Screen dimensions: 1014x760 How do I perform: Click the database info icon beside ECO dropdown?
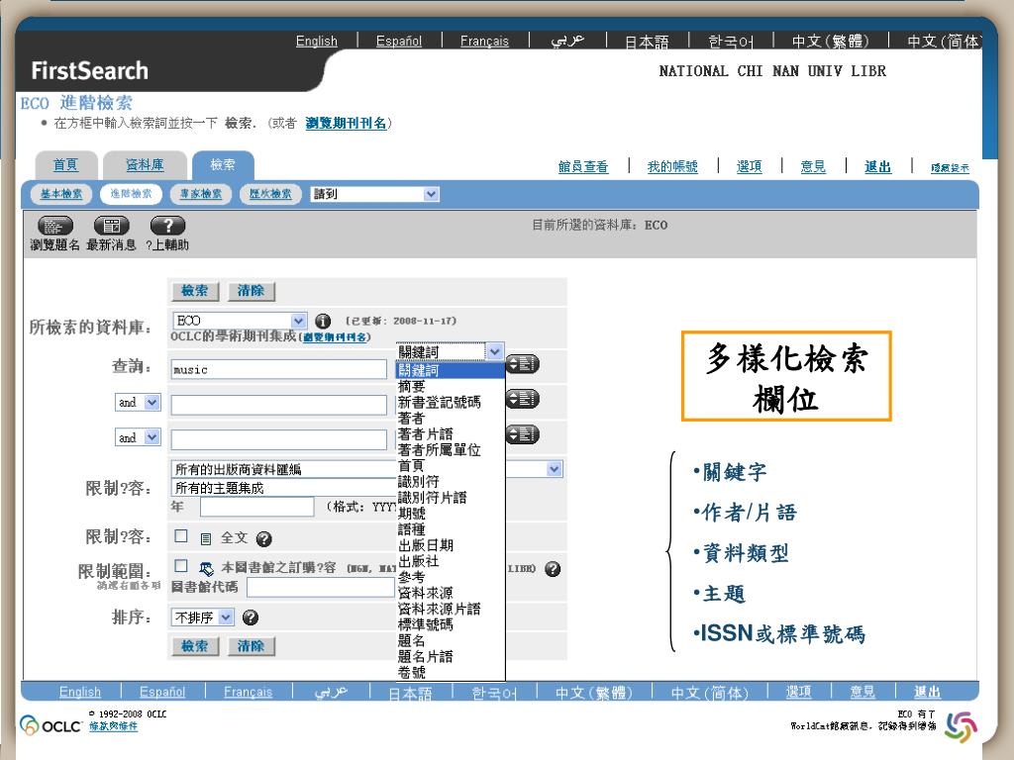pos(323,322)
